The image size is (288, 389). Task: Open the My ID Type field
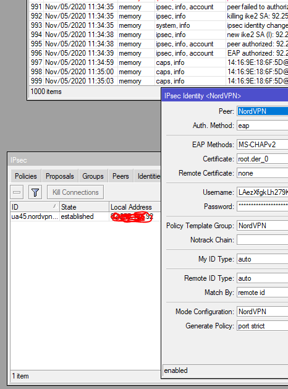(263, 259)
